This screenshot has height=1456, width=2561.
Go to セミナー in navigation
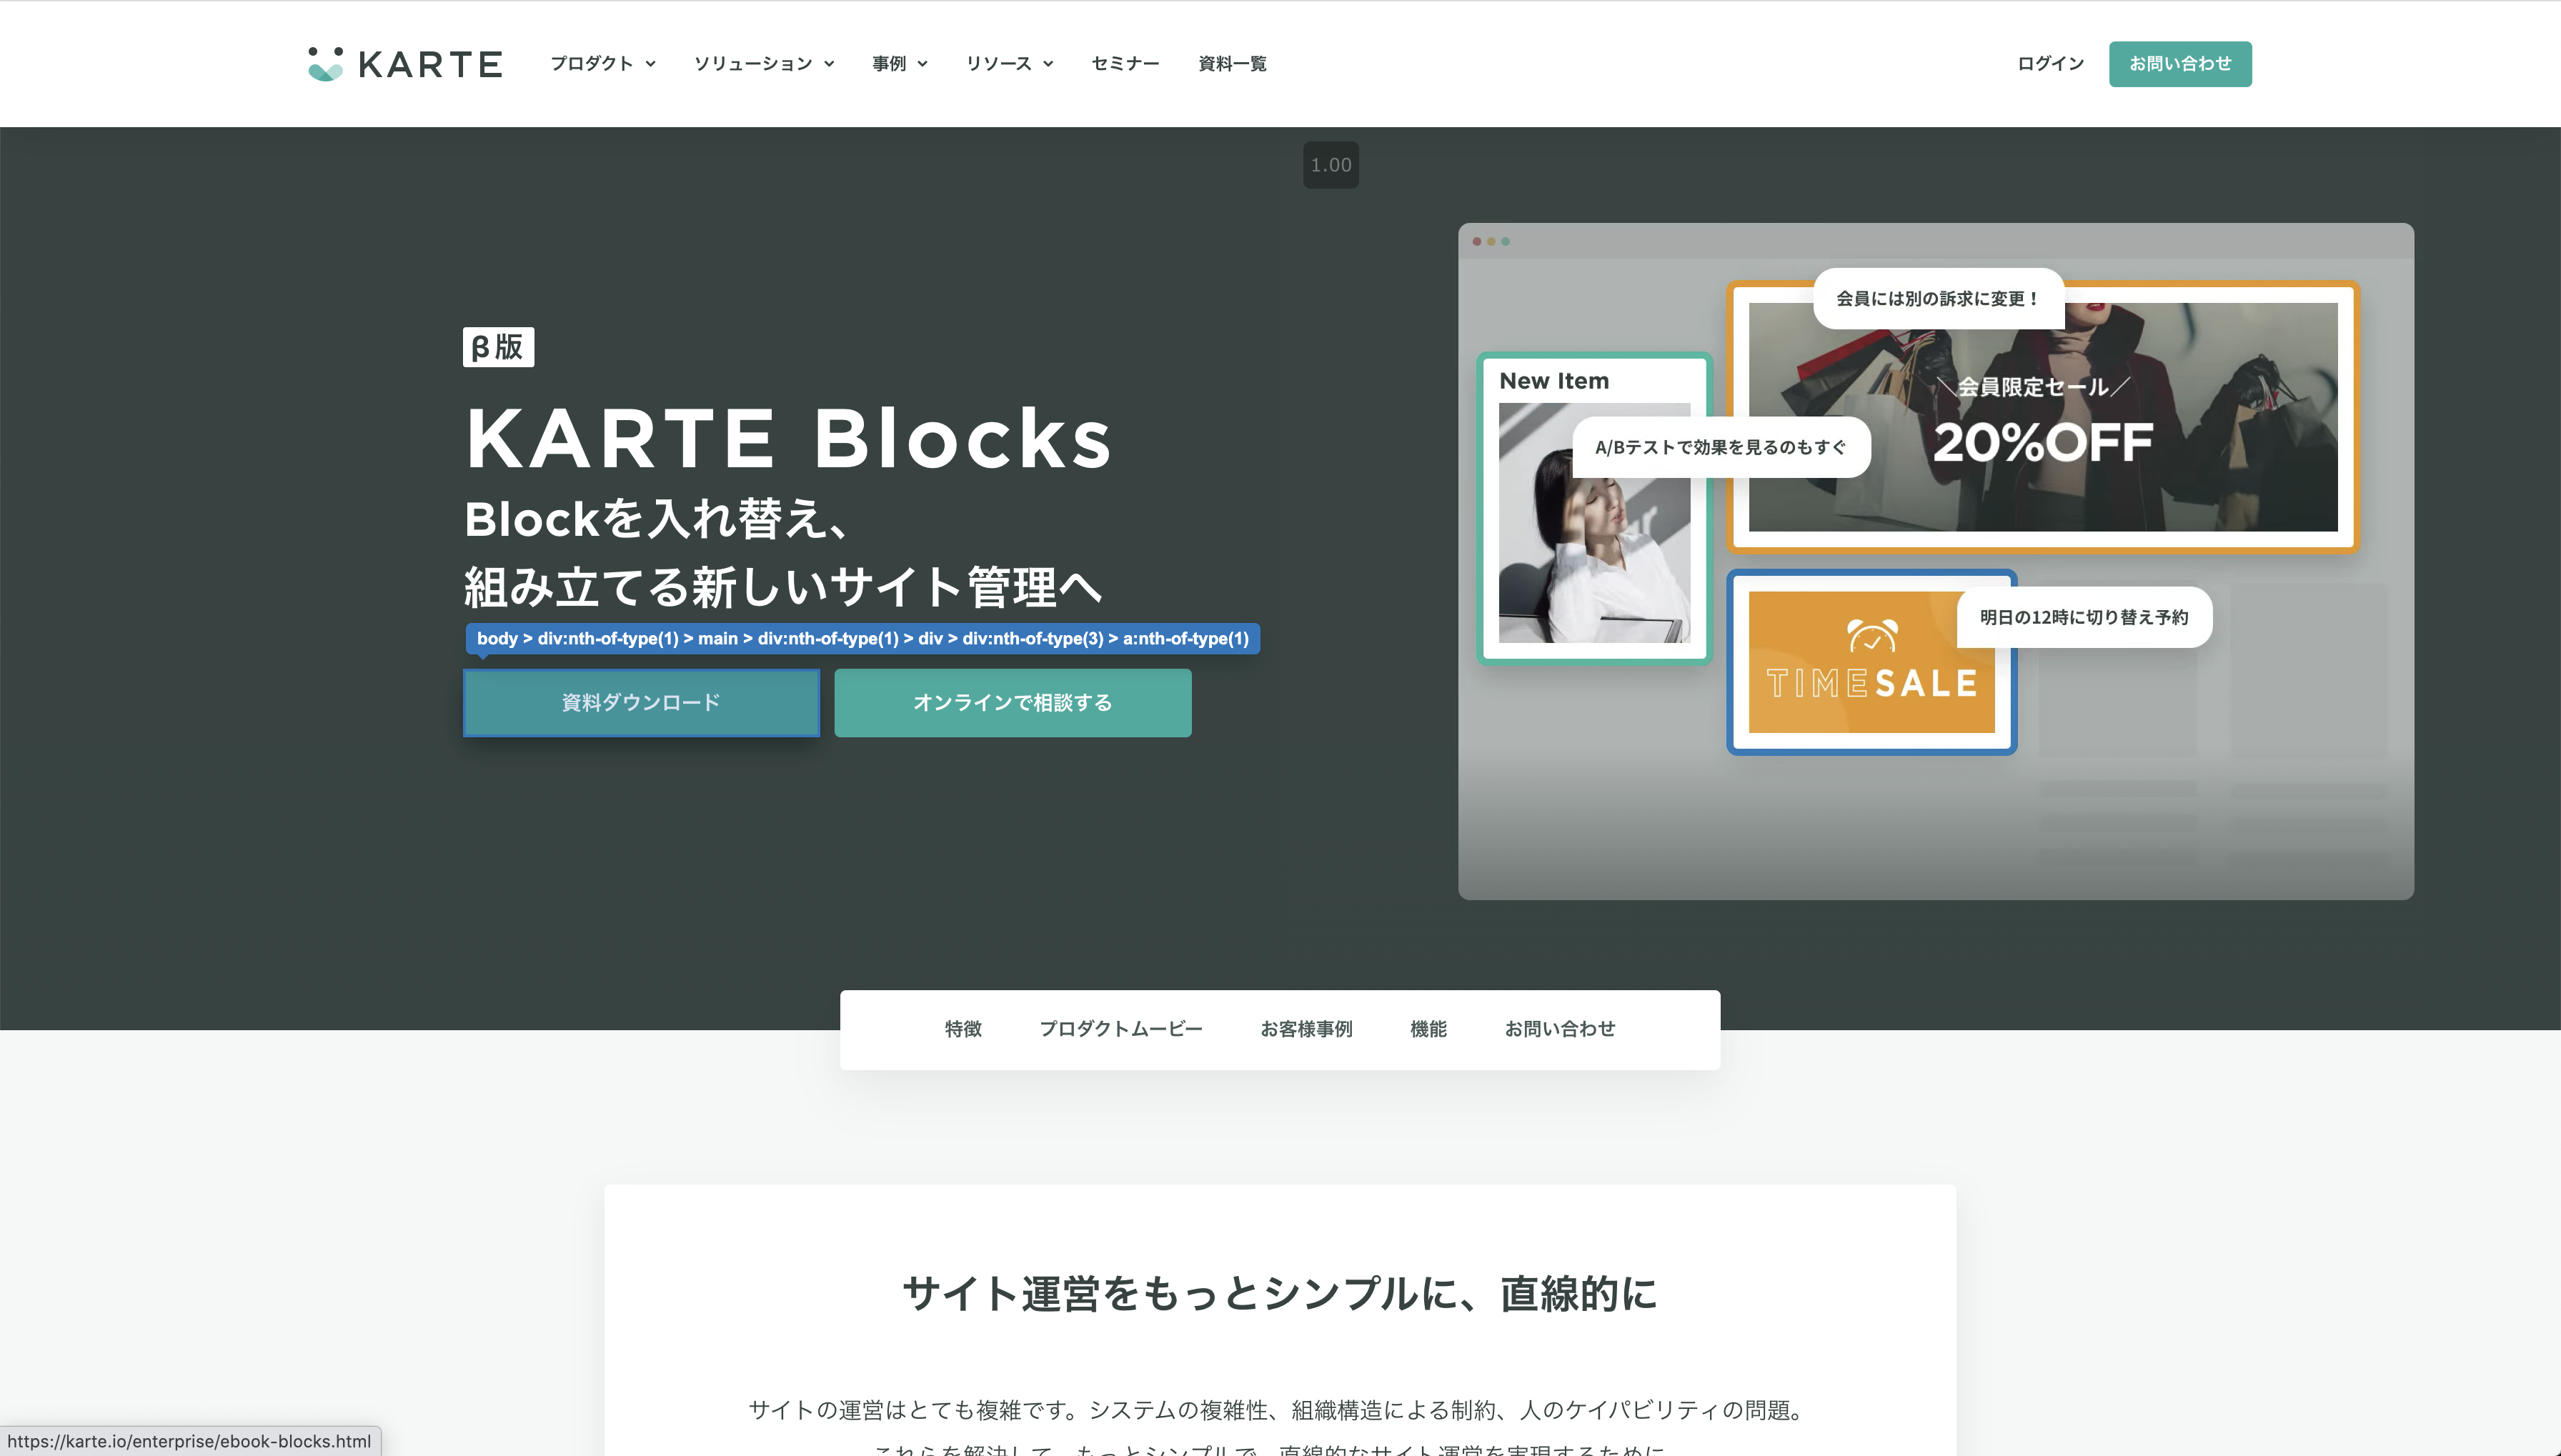(x=1125, y=64)
